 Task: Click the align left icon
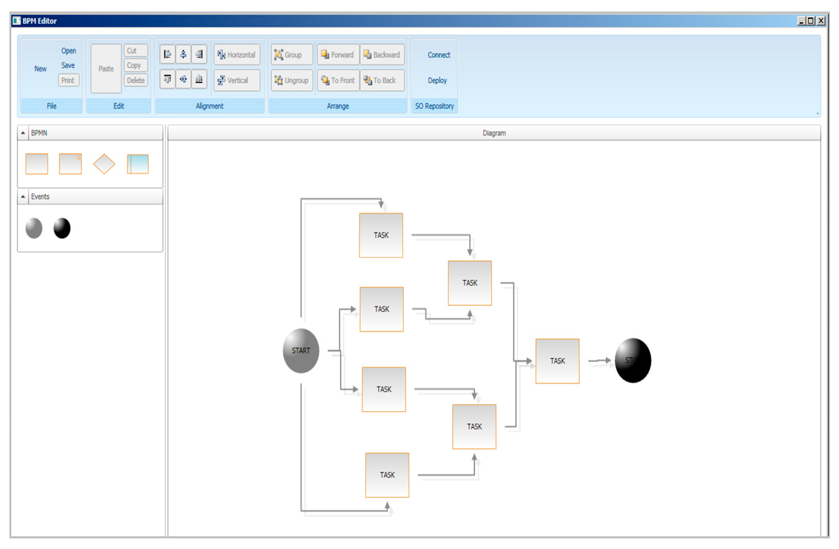(168, 54)
